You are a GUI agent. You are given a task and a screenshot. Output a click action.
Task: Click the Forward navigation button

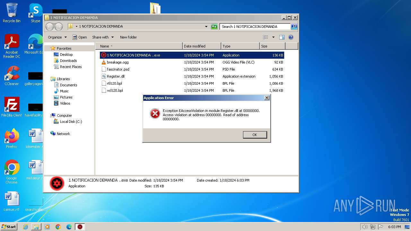(x=58, y=27)
